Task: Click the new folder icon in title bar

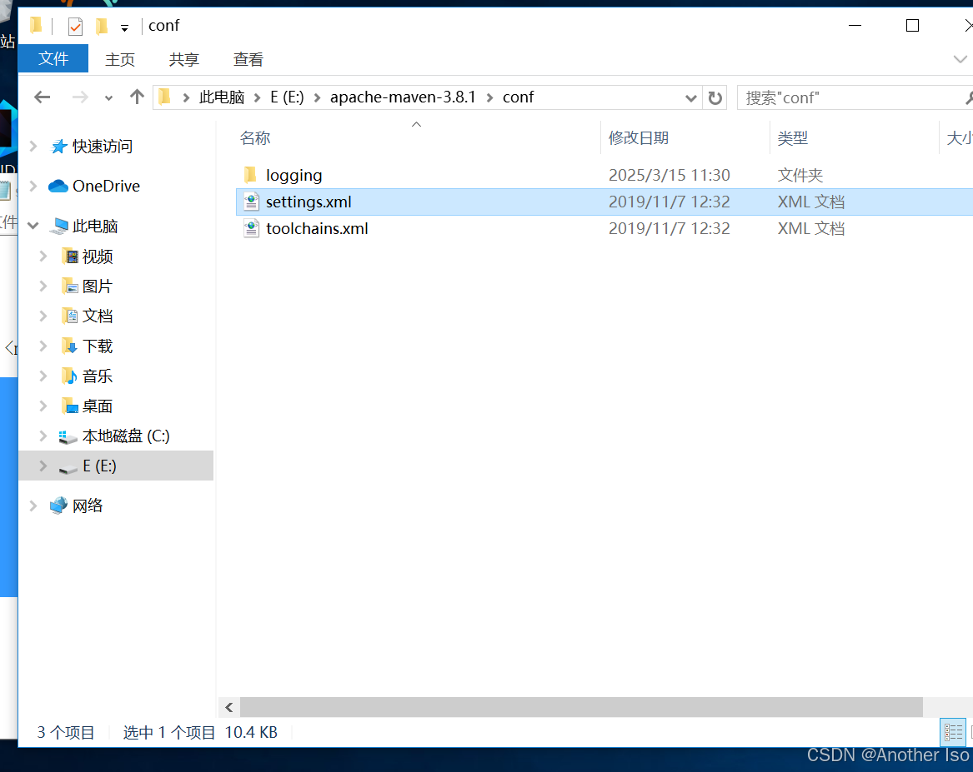Action: 102,26
